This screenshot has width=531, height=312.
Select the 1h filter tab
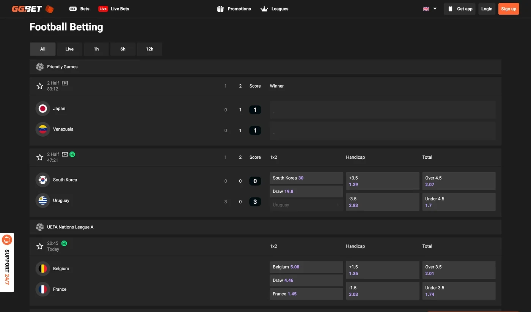[96, 49]
